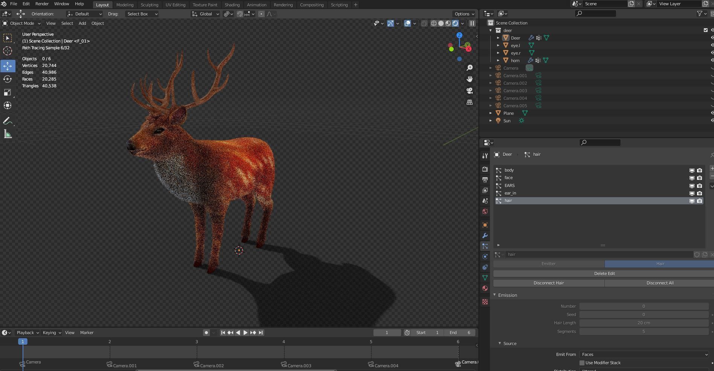This screenshot has height=371, width=714.
Task: Click the Disconnect Hair button
Action: [549, 283]
